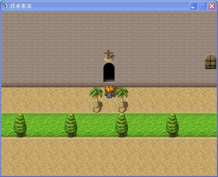Click the arched wooden window on the wall
Image resolution: width=218 pixels, height=177 pixels.
[x=210, y=62]
